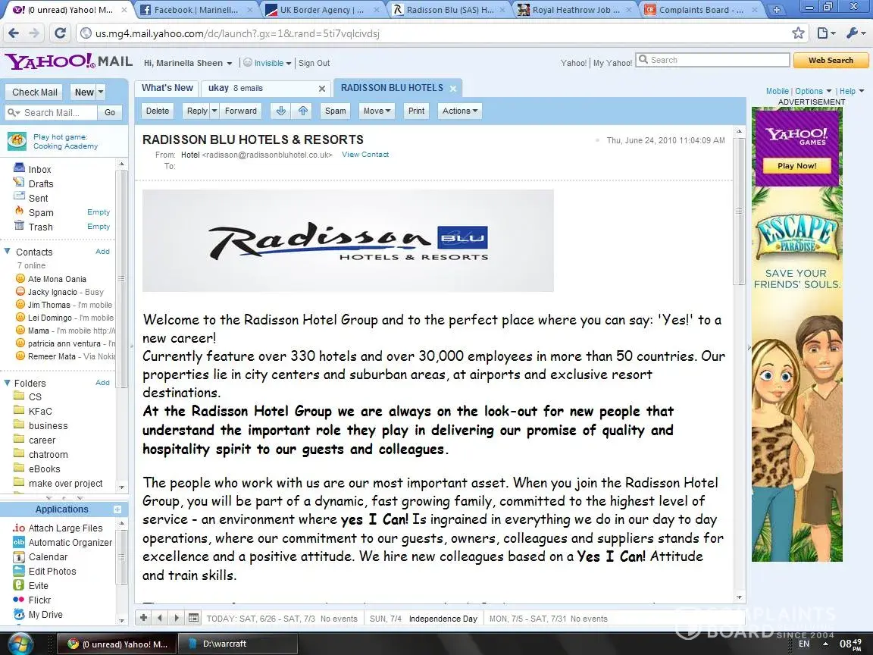The image size is (873, 655).
Task: Click the browser back arrow
Action: 14,33
